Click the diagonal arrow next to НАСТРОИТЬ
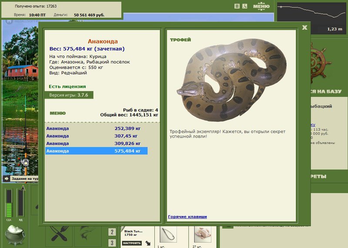The height and width of the screenshot is (248, 348). (x=148, y=243)
